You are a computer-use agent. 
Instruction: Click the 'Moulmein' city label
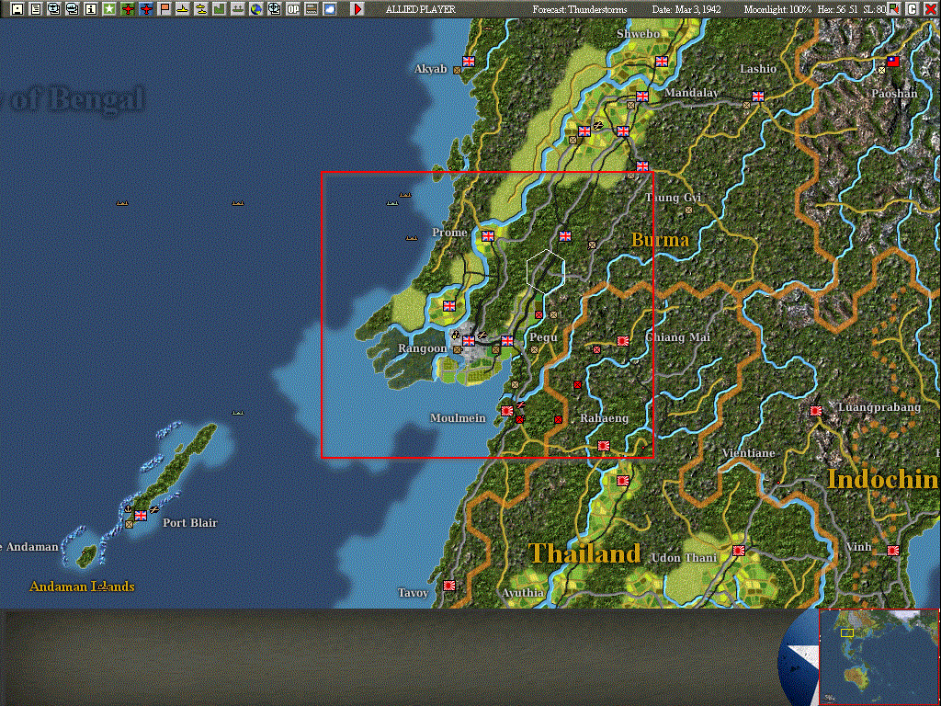pyautogui.click(x=458, y=418)
